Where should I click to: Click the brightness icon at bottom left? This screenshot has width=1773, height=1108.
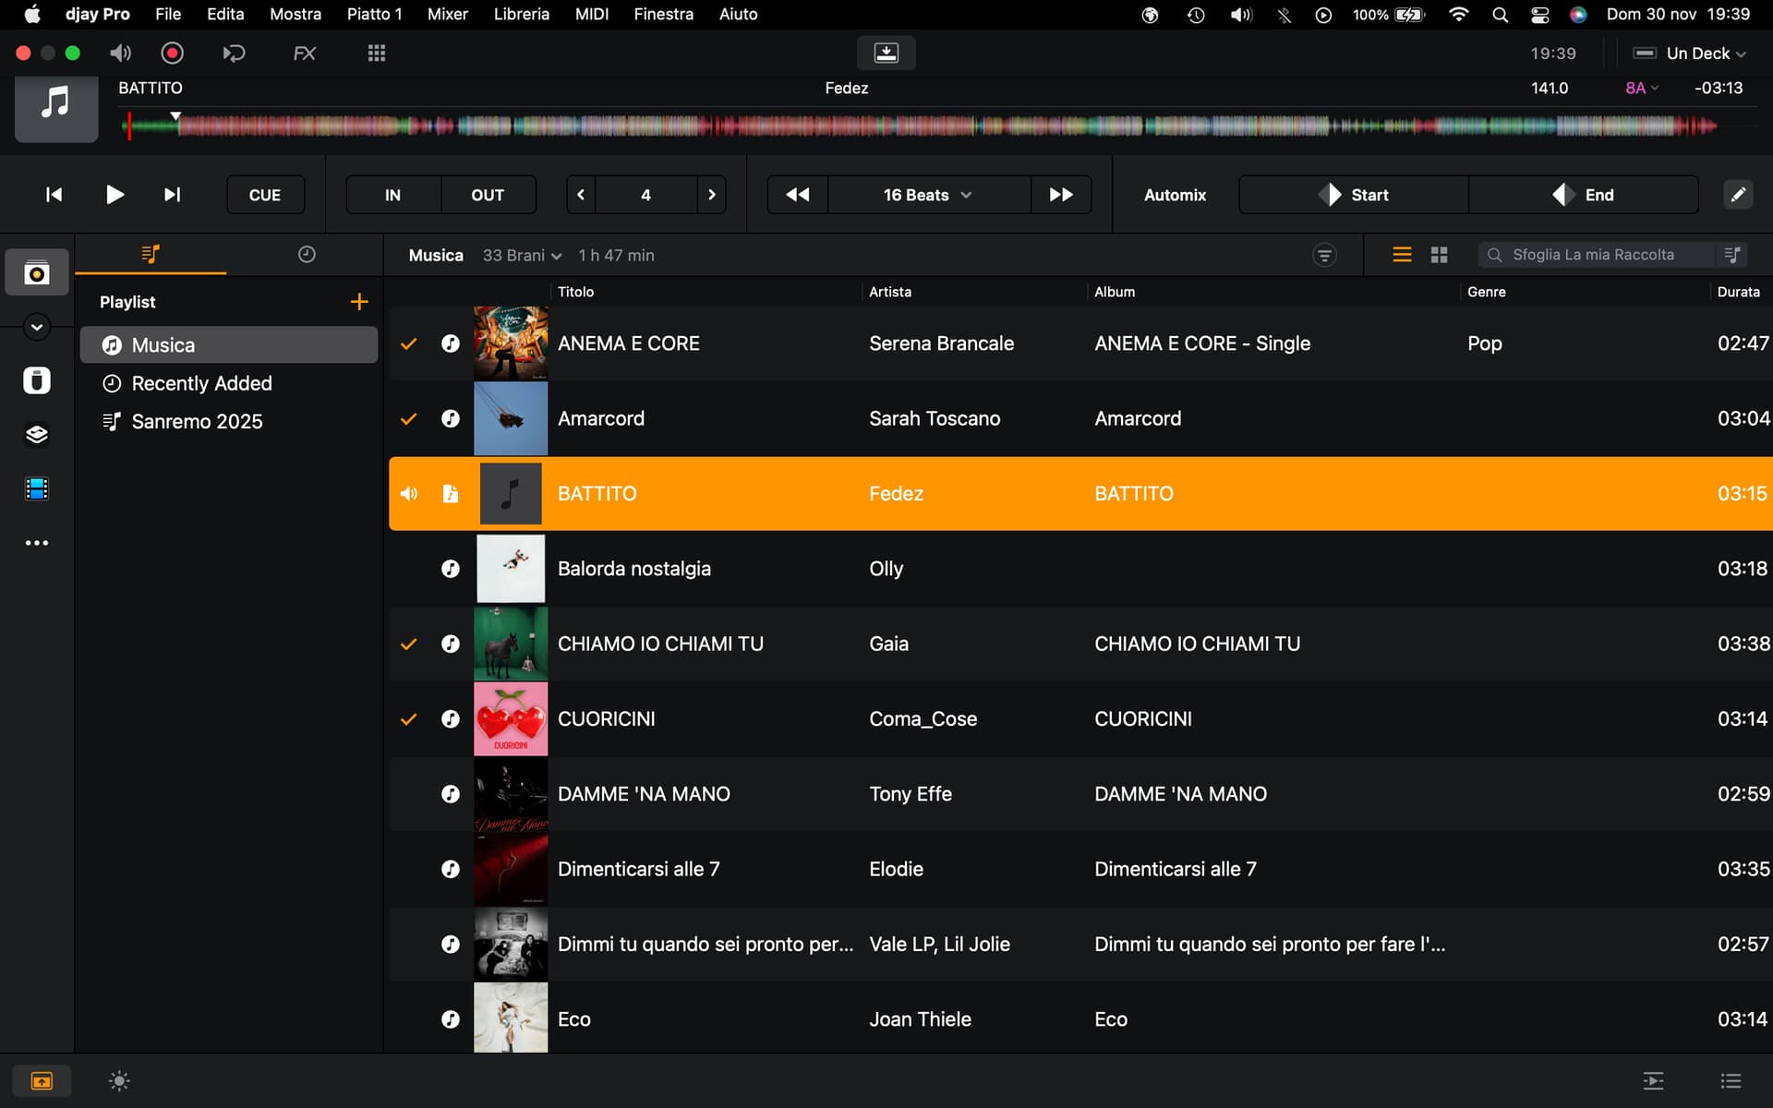[119, 1080]
